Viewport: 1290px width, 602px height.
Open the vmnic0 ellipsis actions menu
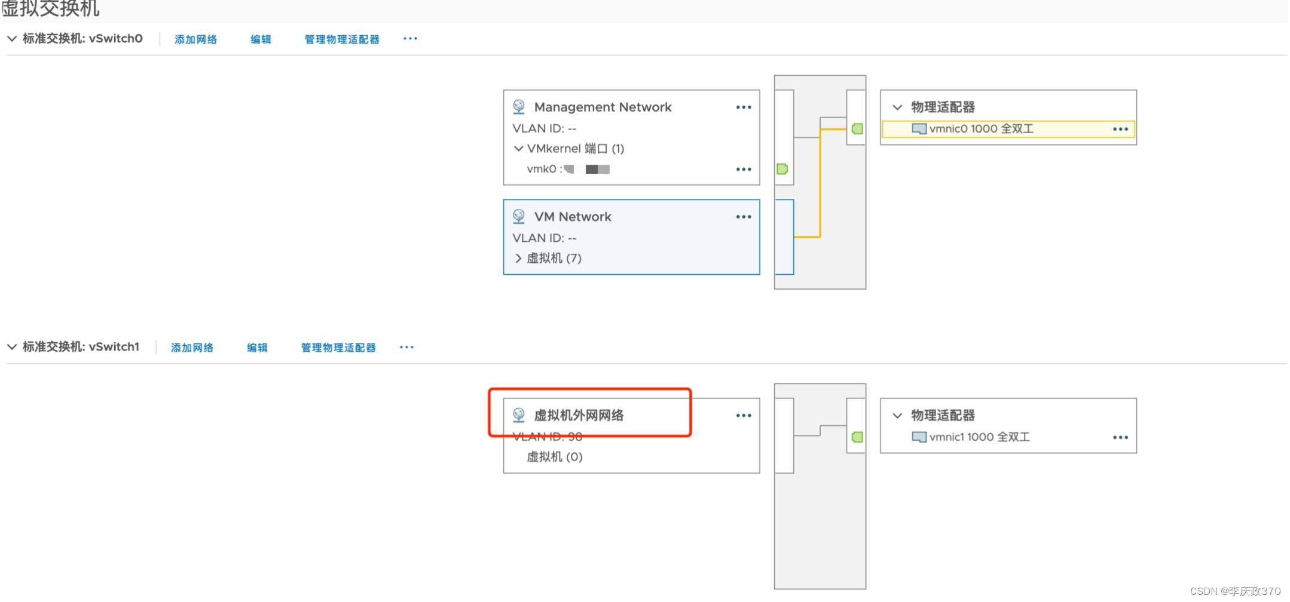pos(1120,129)
